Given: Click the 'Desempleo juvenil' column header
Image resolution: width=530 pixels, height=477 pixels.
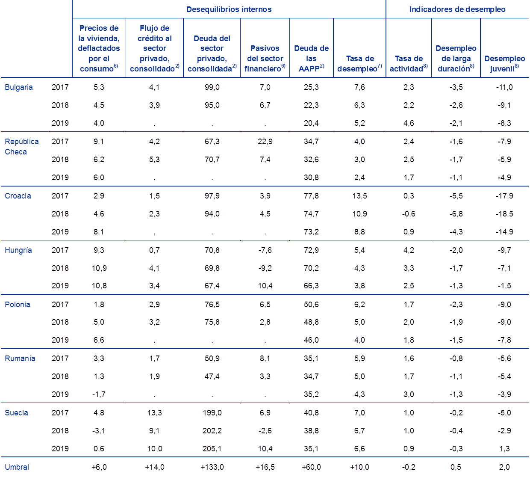Looking at the screenshot, I should point(504,64).
